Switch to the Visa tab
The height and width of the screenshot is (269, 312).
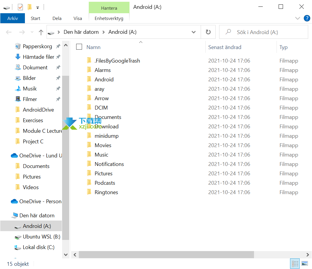click(x=78, y=18)
